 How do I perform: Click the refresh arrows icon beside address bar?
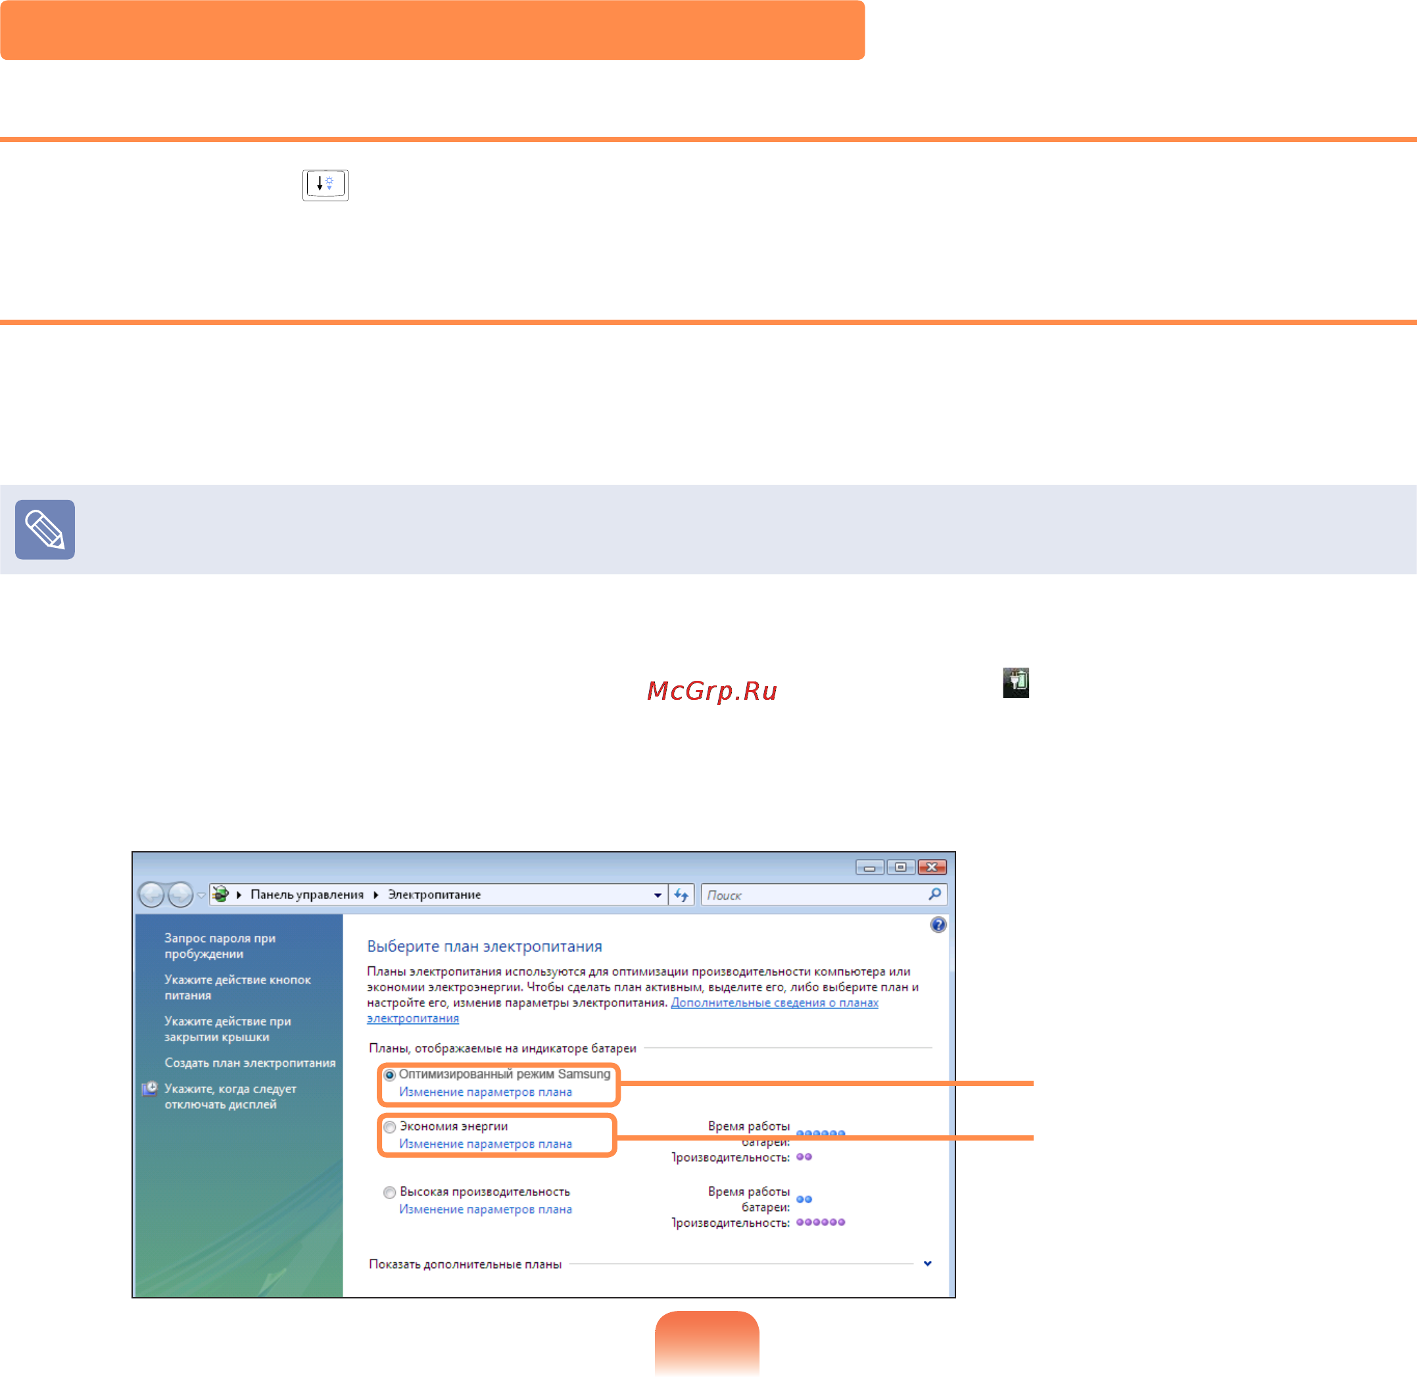coord(681,895)
